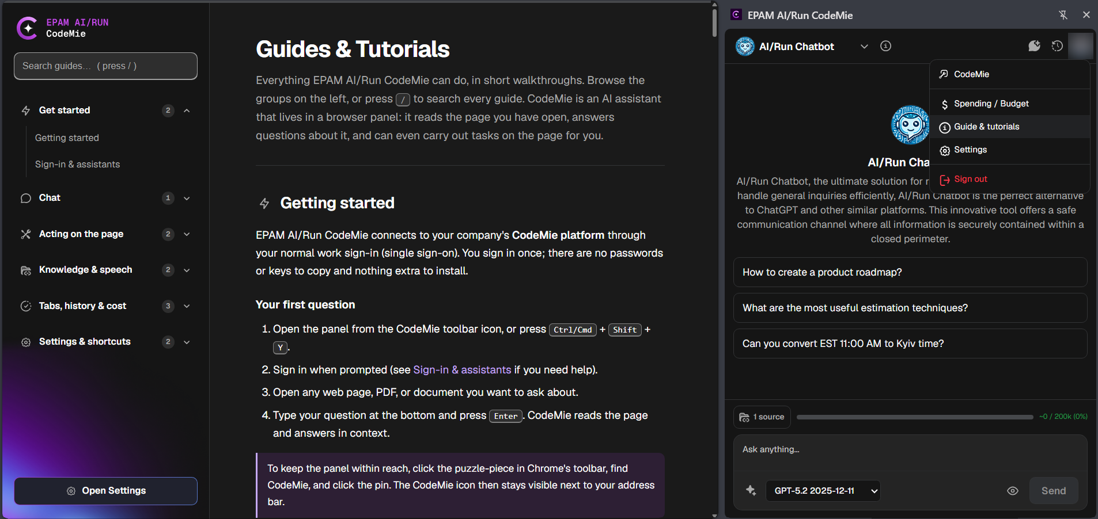The height and width of the screenshot is (519, 1098).
Task: Open the assistant info icon
Action: coord(886,46)
